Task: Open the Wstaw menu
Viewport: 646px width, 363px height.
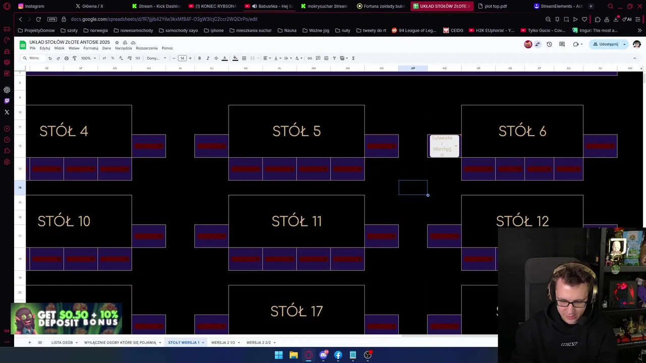Action: click(74, 48)
